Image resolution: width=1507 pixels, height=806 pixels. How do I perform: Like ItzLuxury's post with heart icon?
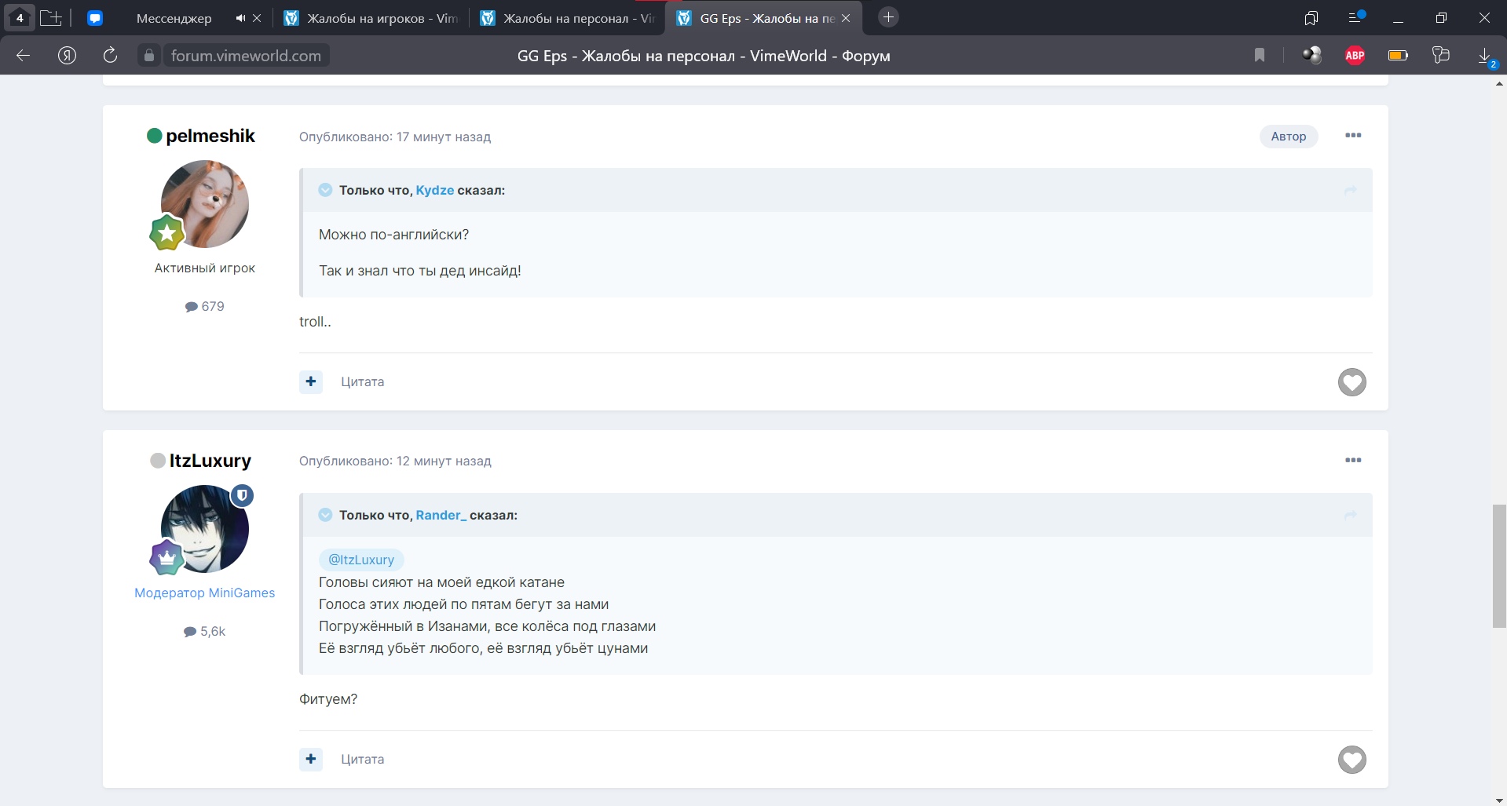point(1352,760)
